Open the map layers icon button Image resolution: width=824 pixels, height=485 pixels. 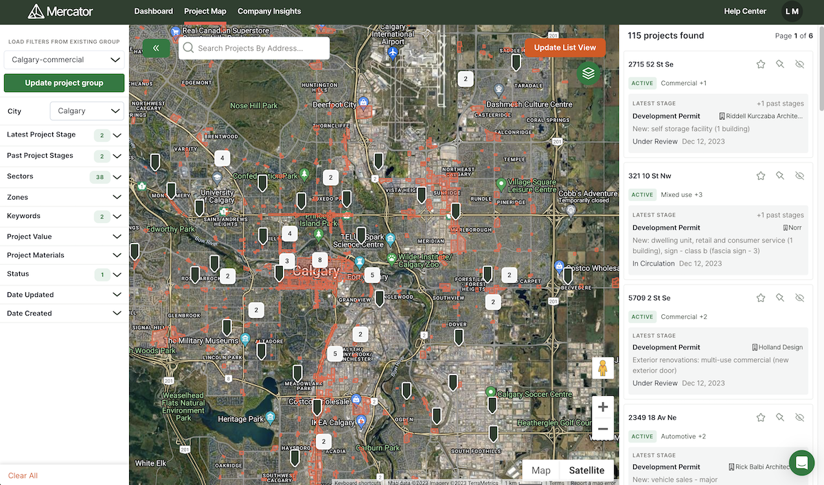point(588,73)
